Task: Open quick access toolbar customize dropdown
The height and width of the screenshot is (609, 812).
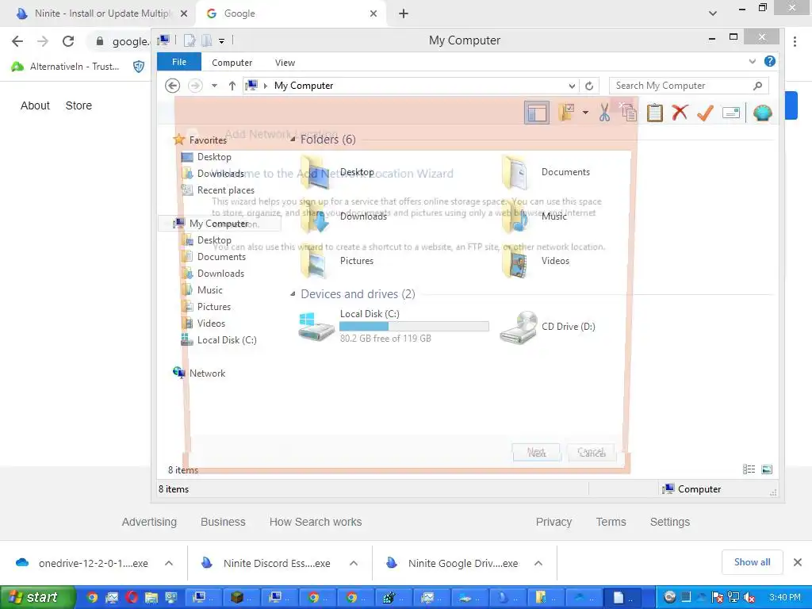Action: (221, 40)
